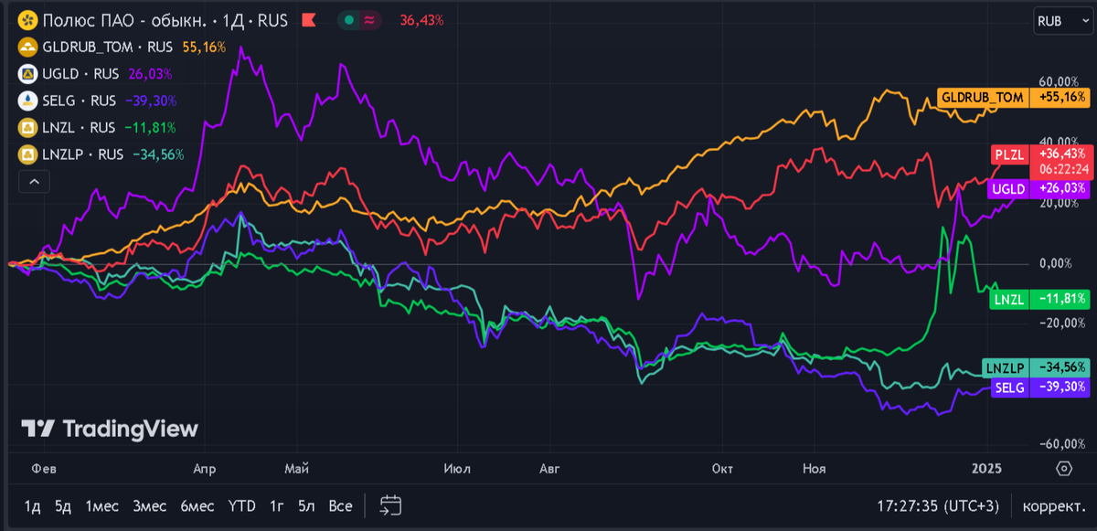Image resolution: width=1097 pixels, height=531 pixels.
Task: Collapse the comparison legend with chevron
Action: click(32, 182)
